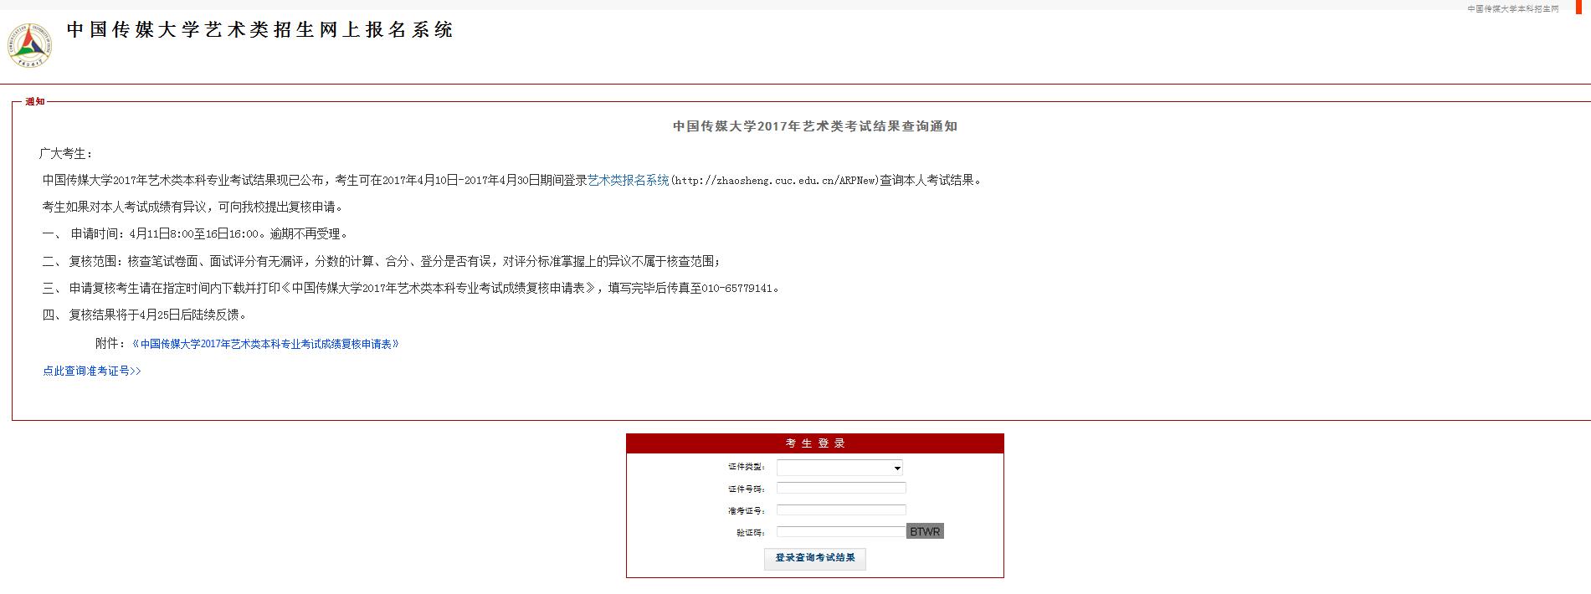
Task: Click the 通知 legend label
Action: click(x=35, y=101)
